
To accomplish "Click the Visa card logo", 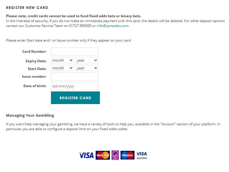I will tap(86, 155).
